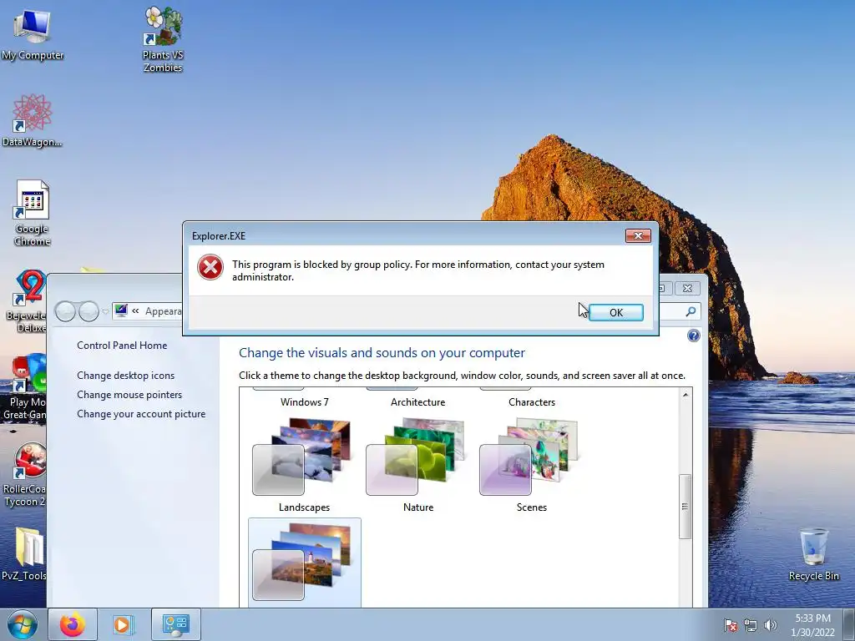Click the Architecture theme label

[x=417, y=402]
